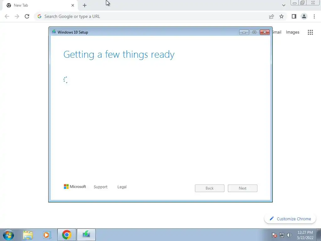Click the Chrome forward arrow

coord(17,16)
